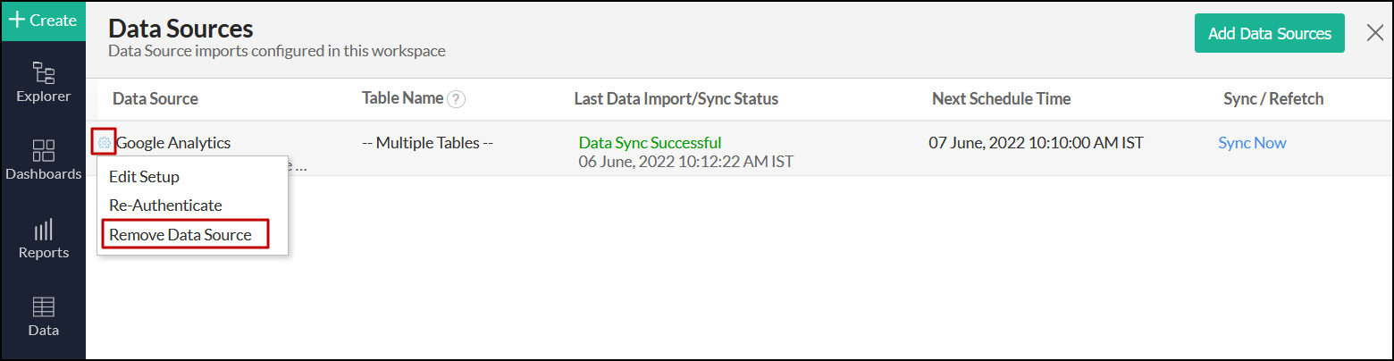Viewport: 1394px width, 361px height.
Task: Close the Data Sources panel
Action: (1375, 33)
